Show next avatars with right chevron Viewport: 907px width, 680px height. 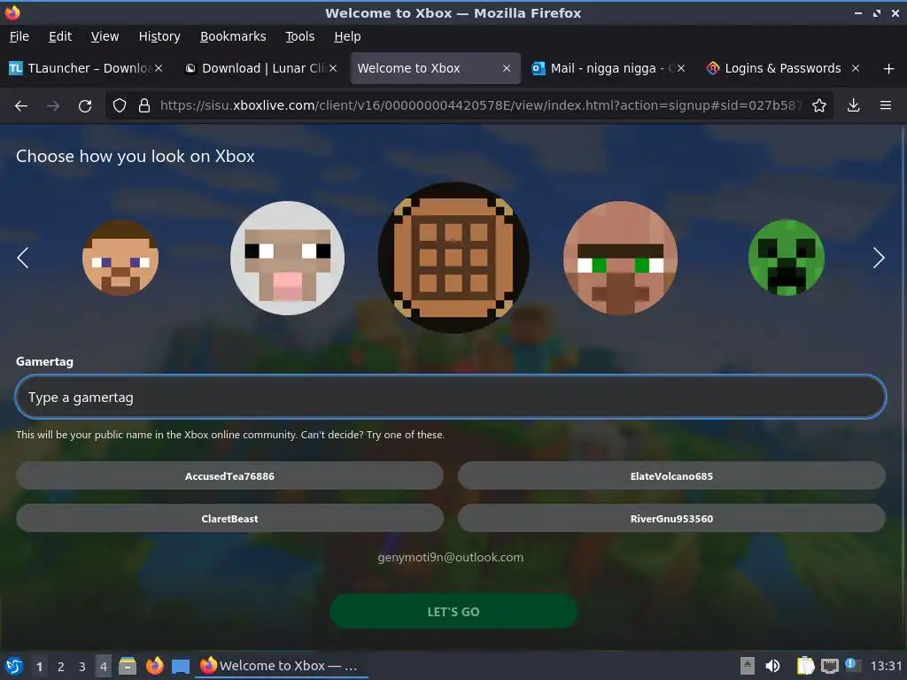click(x=879, y=258)
